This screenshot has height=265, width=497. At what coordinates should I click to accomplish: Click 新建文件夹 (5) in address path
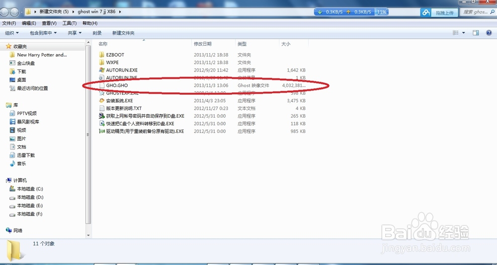point(54,12)
